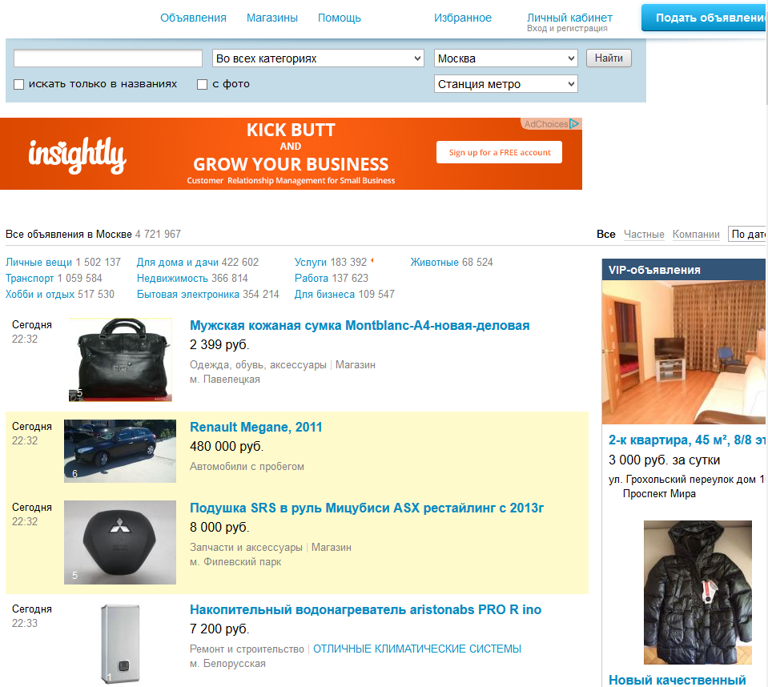
Task: Open 'Для бизнеса' category link
Action: point(324,295)
